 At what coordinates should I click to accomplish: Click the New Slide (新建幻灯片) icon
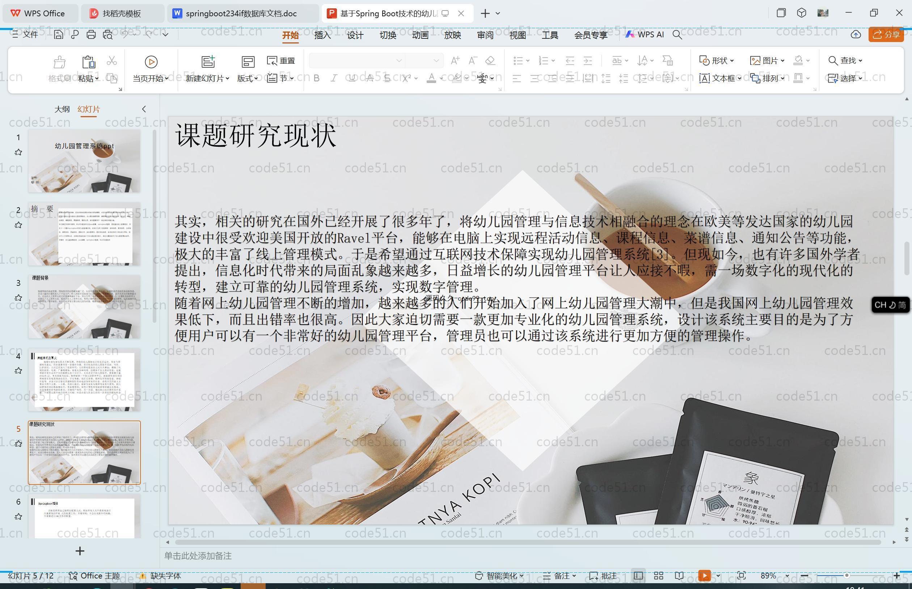[x=208, y=62]
